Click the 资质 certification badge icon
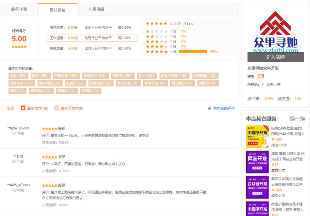This screenshot has height=216, width=310. tap(262, 76)
